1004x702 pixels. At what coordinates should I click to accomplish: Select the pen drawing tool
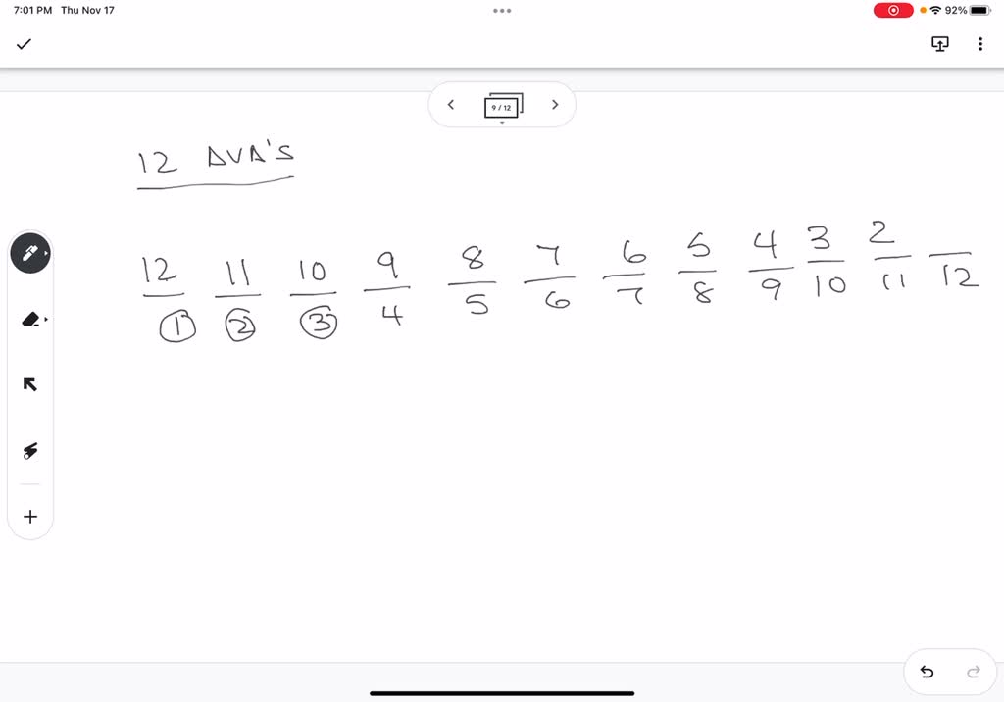point(30,254)
